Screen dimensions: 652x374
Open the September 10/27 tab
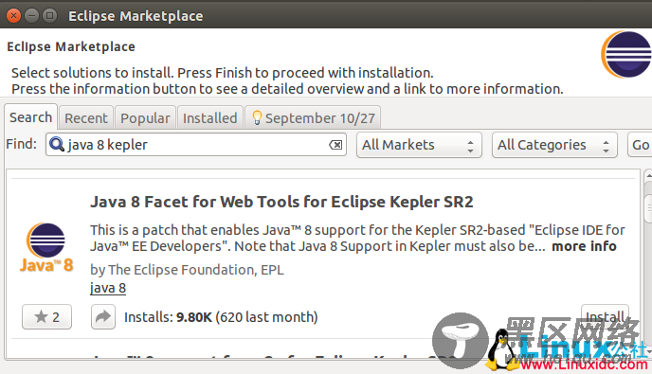[x=313, y=118]
